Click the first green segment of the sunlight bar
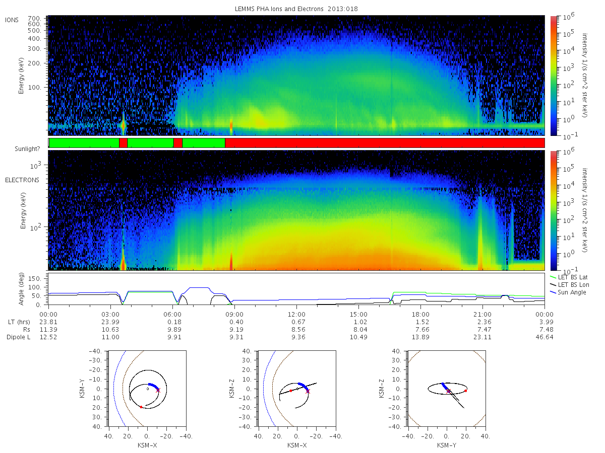Screen dimensions: 605x453 click(x=84, y=143)
